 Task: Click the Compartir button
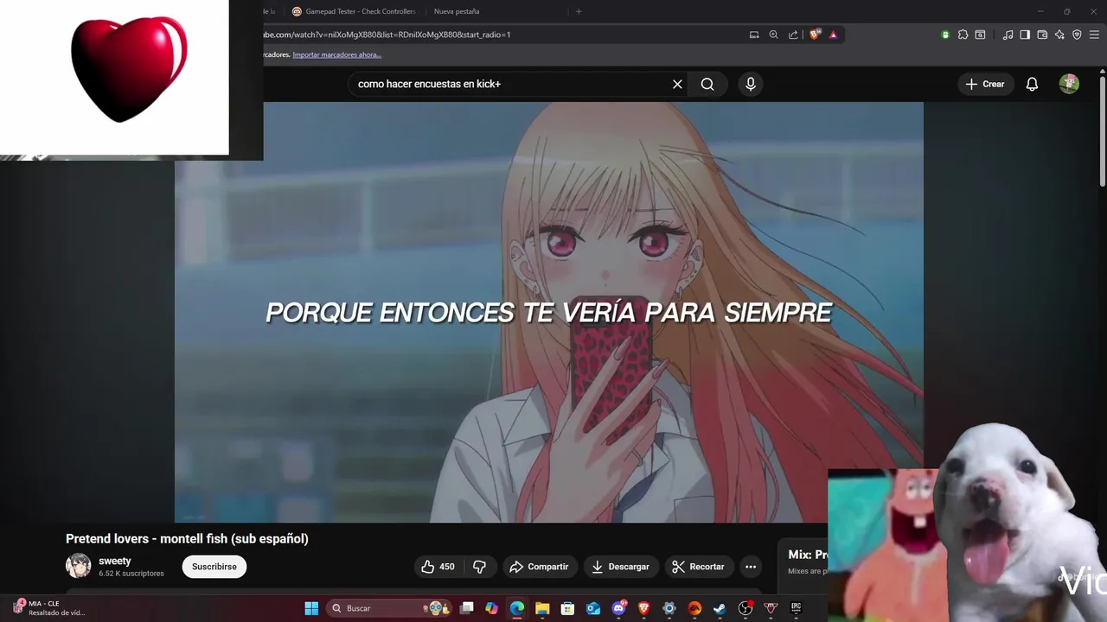(539, 567)
